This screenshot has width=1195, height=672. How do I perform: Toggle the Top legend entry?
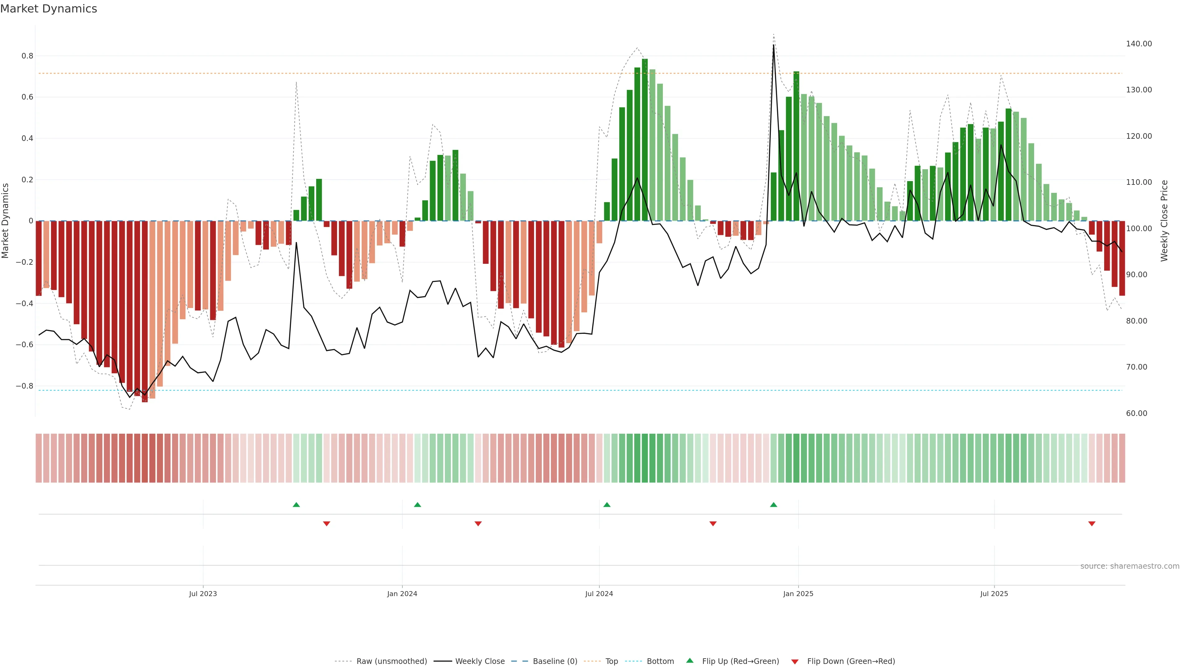pyautogui.click(x=612, y=661)
